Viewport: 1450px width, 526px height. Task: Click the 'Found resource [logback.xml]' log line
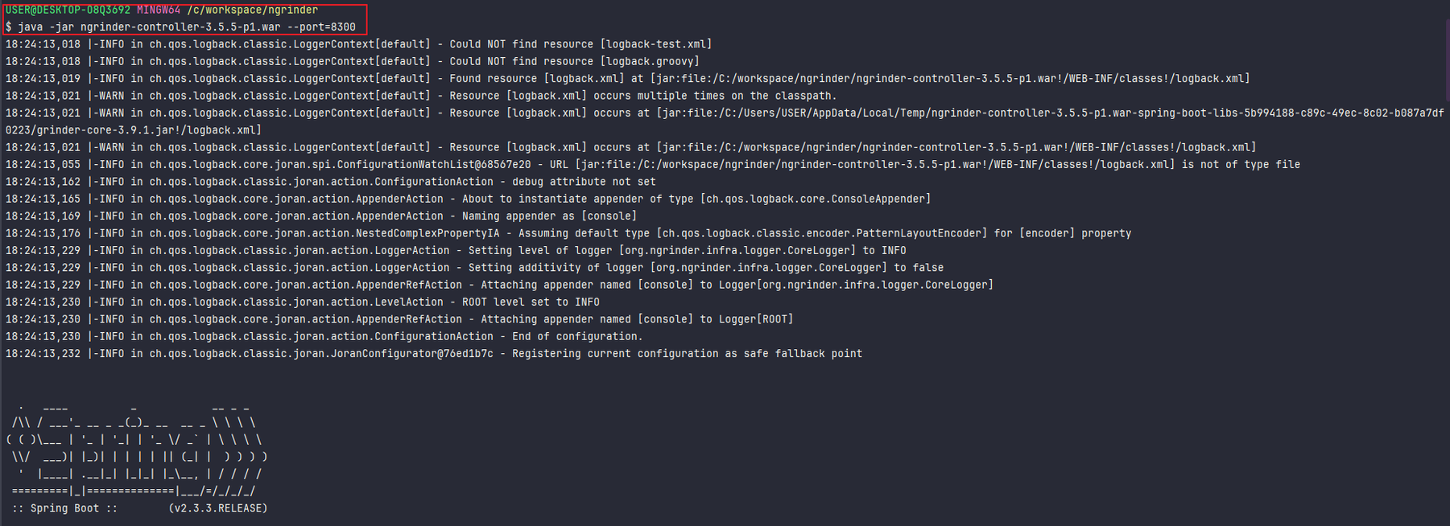pyautogui.click(x=628, y=79)
